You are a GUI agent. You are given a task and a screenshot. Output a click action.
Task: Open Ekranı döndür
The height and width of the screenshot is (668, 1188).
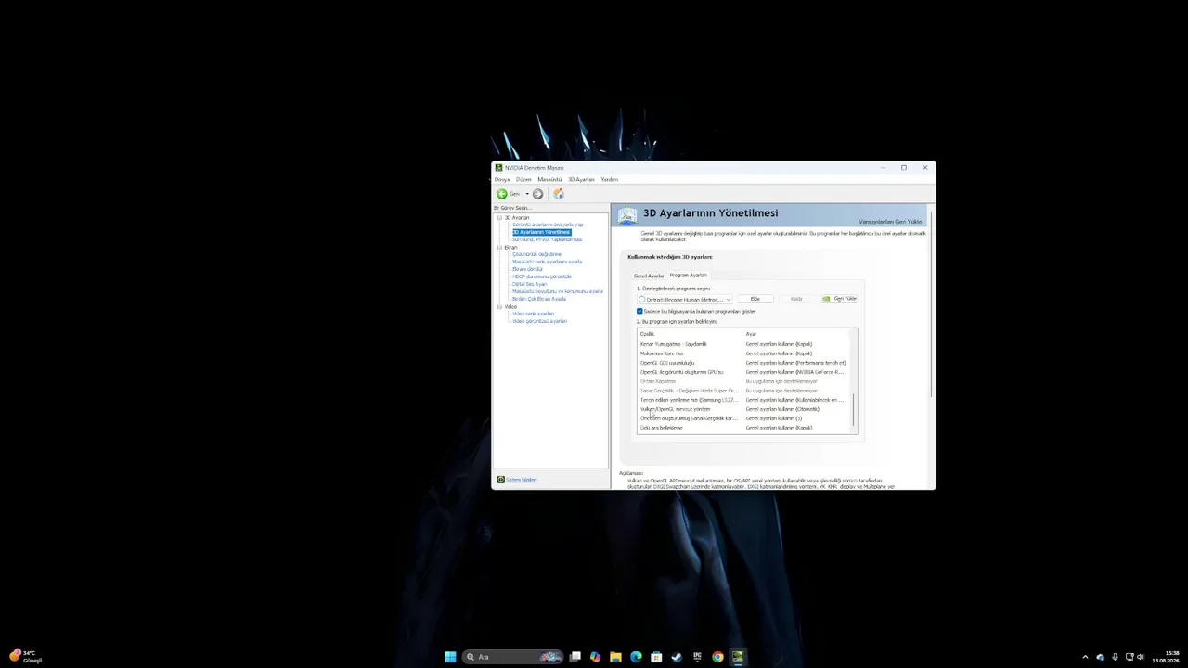(x=527, y=269)
